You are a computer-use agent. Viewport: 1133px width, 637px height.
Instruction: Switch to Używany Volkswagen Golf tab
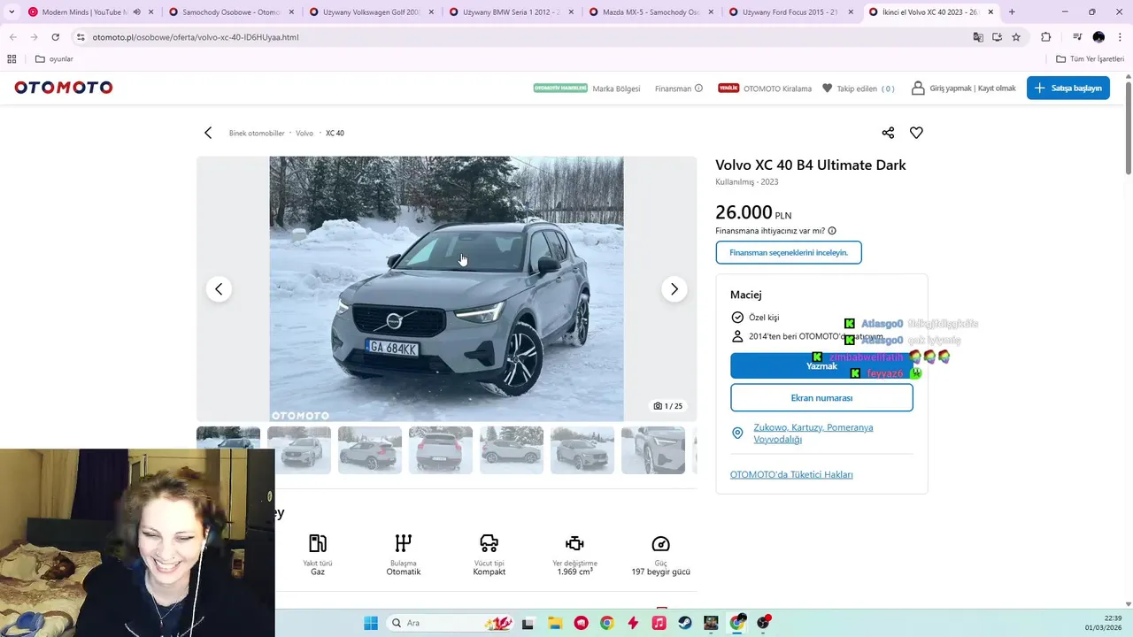(370, 12)
